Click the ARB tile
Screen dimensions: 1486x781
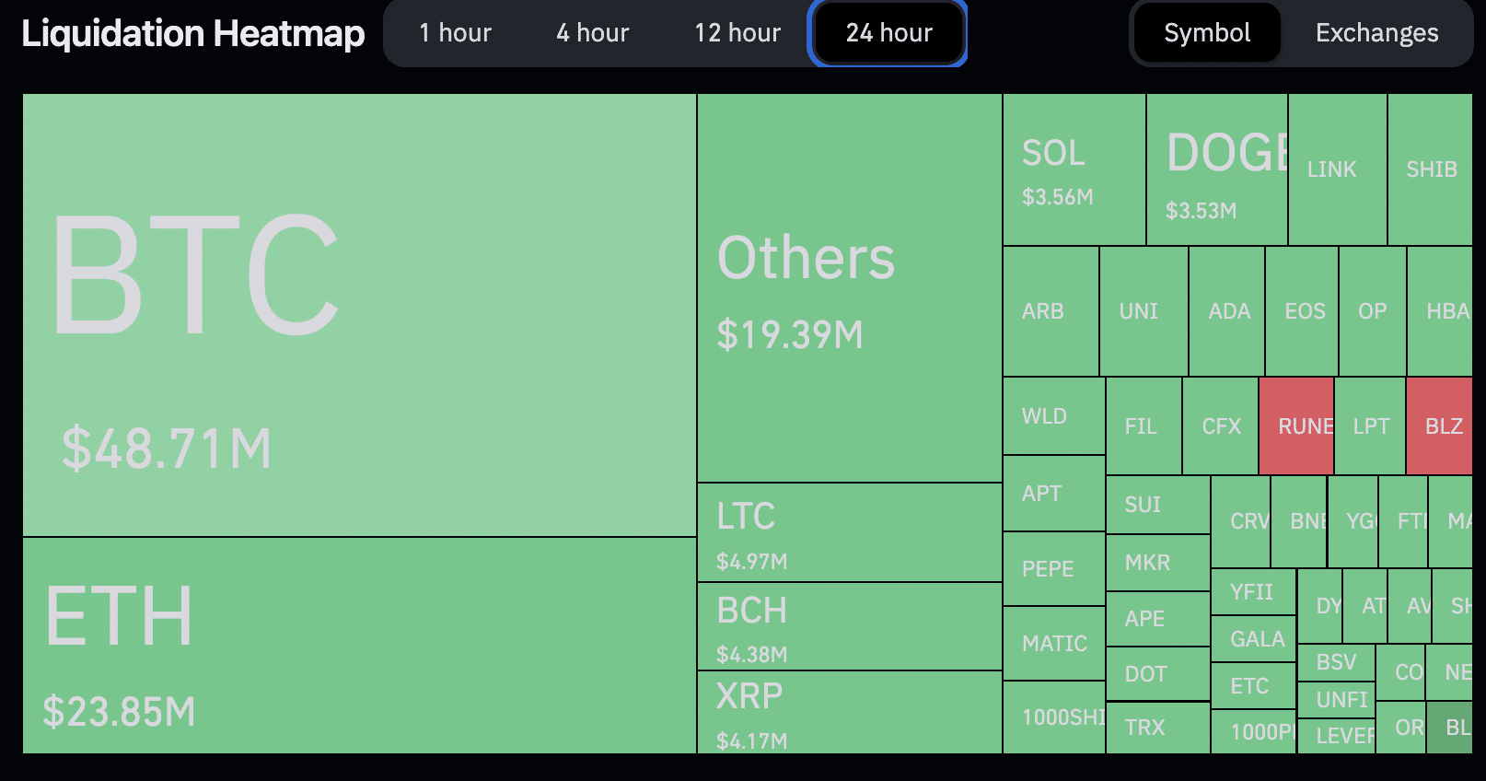tap(1050, 311)
